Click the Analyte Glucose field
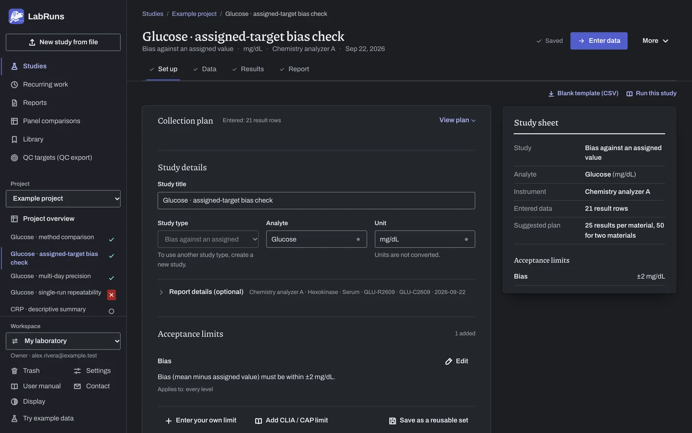This screenshot has height=433, width=692. (316, 239)
